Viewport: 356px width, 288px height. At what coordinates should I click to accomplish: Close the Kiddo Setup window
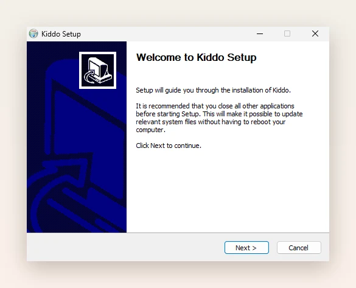click(315, 34)
